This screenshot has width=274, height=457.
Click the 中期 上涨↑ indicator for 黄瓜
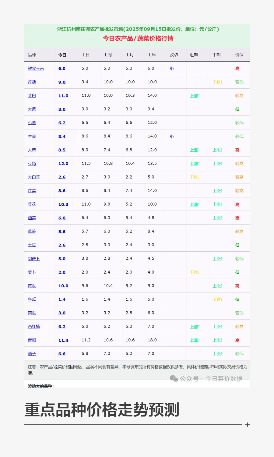coord(218,286)
